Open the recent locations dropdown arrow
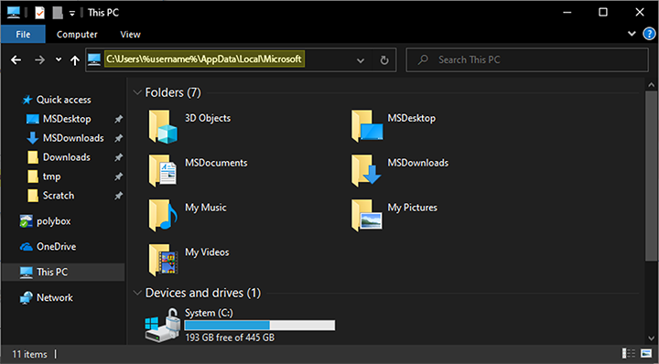The width and height of the screenshot is (659, 364). tap(59, 60)
